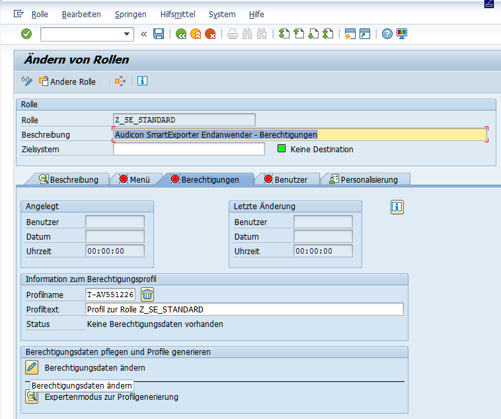Click the Last Page icon
This screenshot has height=419, width=501.
[x=328, y=34]
